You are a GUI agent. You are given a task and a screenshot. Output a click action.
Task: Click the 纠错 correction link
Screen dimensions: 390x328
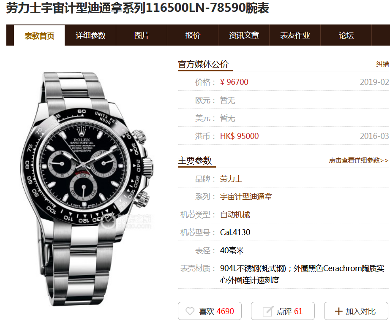(x=382, y=64)
